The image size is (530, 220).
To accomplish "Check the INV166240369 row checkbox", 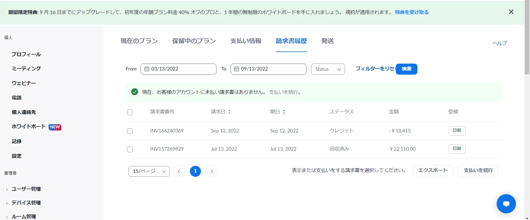I will click(x=130, y=131).
